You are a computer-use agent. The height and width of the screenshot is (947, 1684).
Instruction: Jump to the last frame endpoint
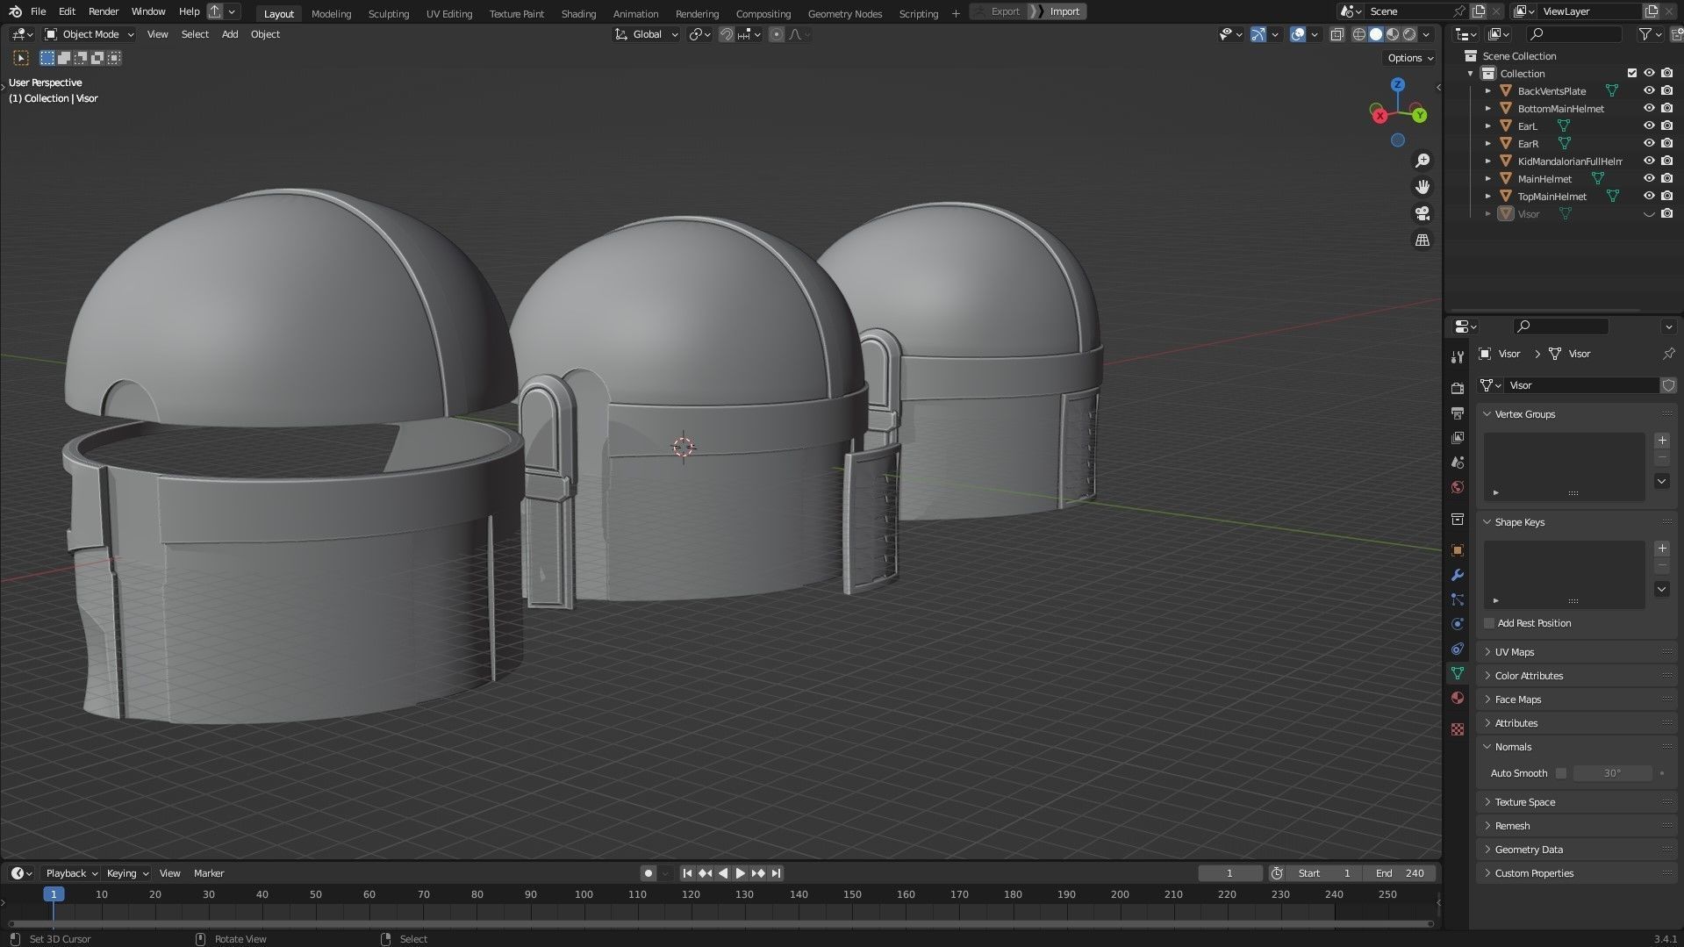point(776,873)
